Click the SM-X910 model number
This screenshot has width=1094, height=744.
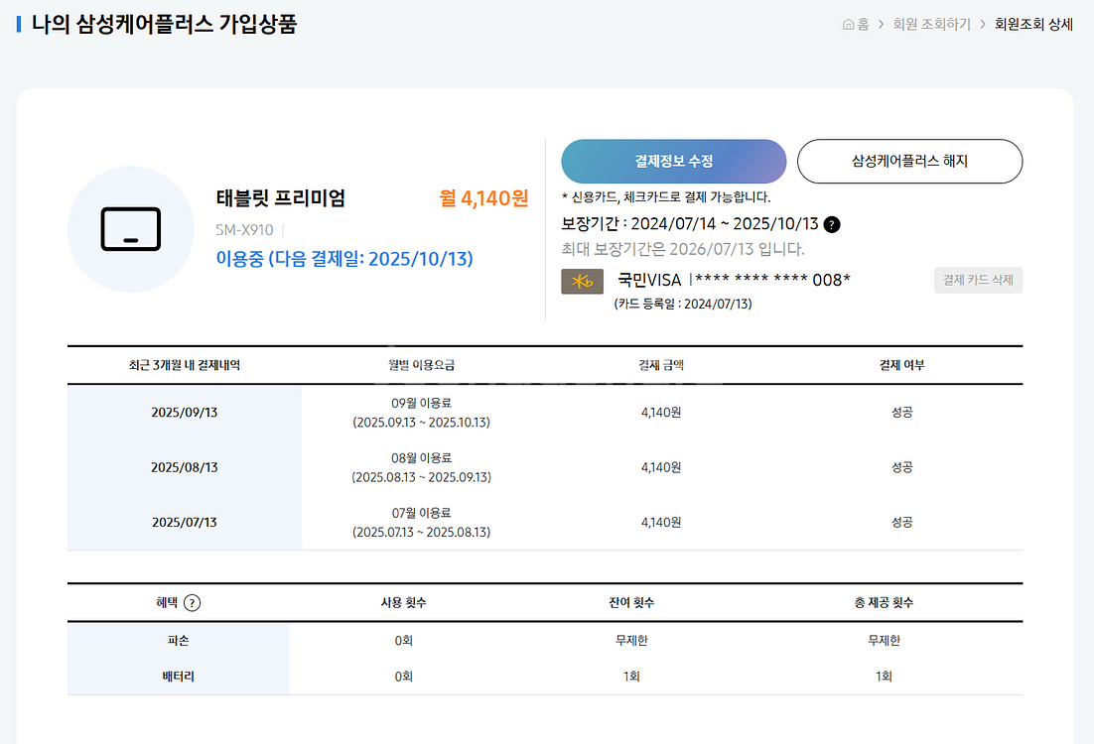[244, 230]
